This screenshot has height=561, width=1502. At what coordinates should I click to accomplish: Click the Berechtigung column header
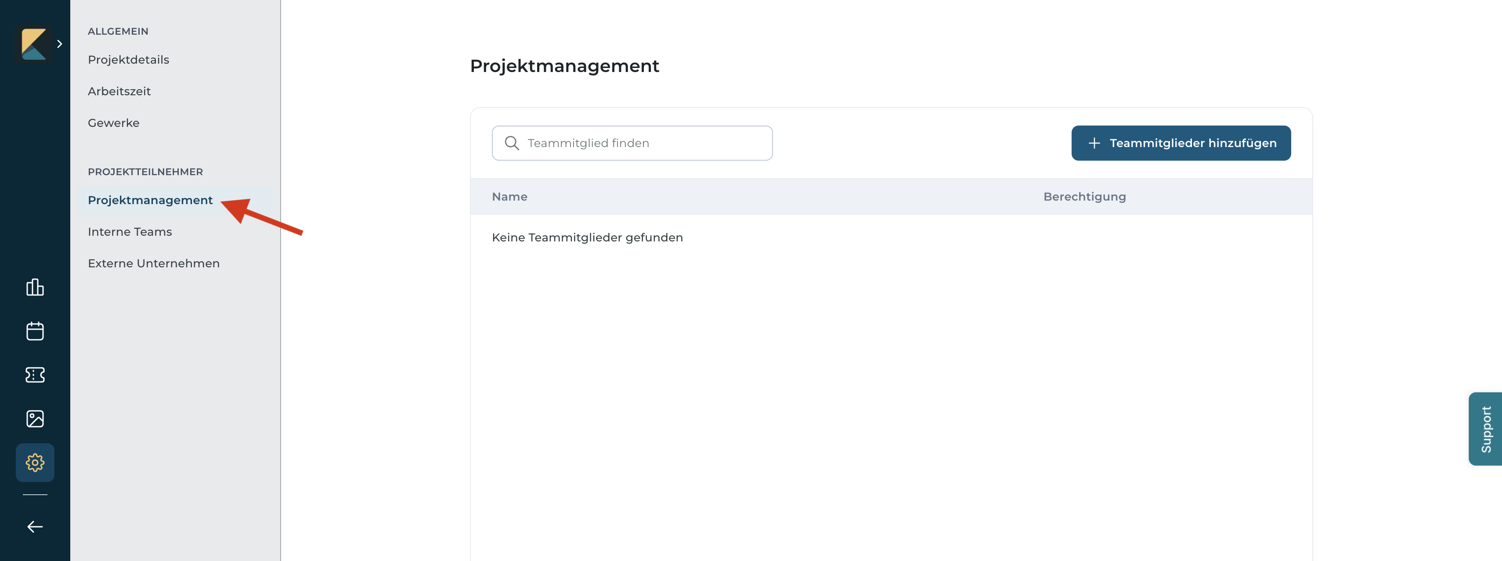(x=1084, y=197)
